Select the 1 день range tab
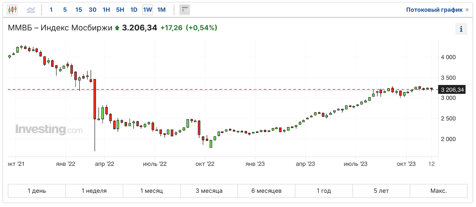Image resolution: width=476 pixels, height=207 pixels. 37,191
